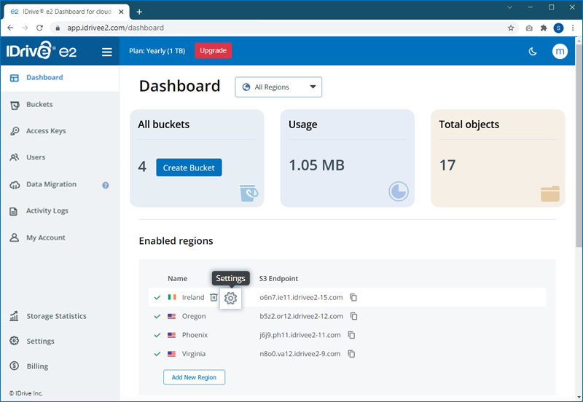
Task: Click the Total objects value 17
Action: pos(447,165)
